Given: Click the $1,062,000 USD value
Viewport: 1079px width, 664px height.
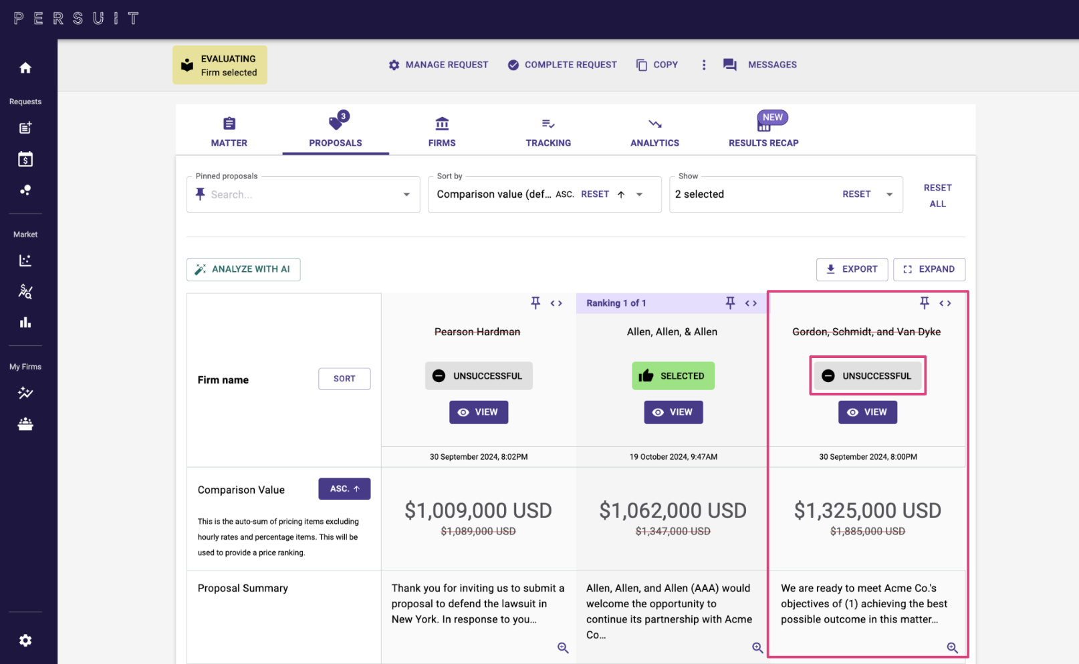Looking at the screenshot, I should coord(673,510).
